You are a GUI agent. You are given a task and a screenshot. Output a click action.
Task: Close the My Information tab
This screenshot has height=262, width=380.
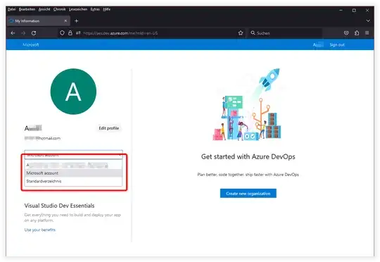[65, 21]
